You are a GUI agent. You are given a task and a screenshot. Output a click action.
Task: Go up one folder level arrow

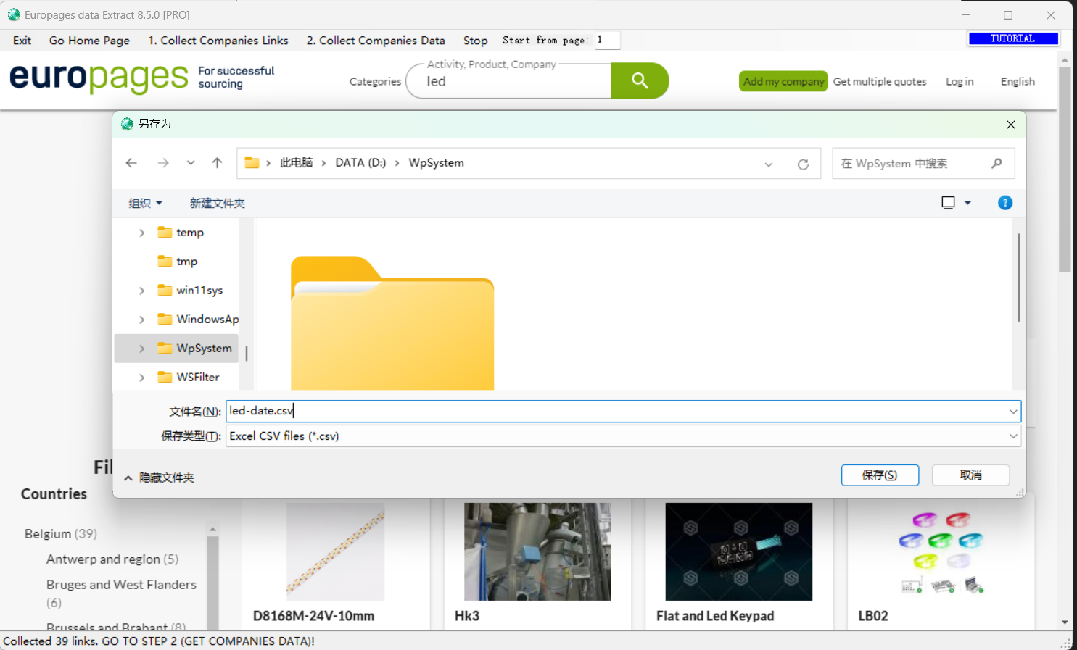(x=217, y=163)
